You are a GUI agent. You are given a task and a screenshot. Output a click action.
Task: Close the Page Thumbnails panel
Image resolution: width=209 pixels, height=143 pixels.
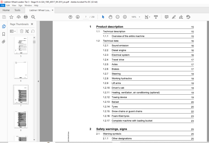click(32, 24)
